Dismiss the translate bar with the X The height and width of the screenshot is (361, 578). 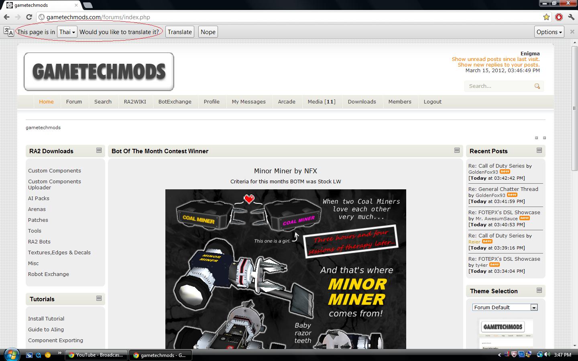pos(572,32)
